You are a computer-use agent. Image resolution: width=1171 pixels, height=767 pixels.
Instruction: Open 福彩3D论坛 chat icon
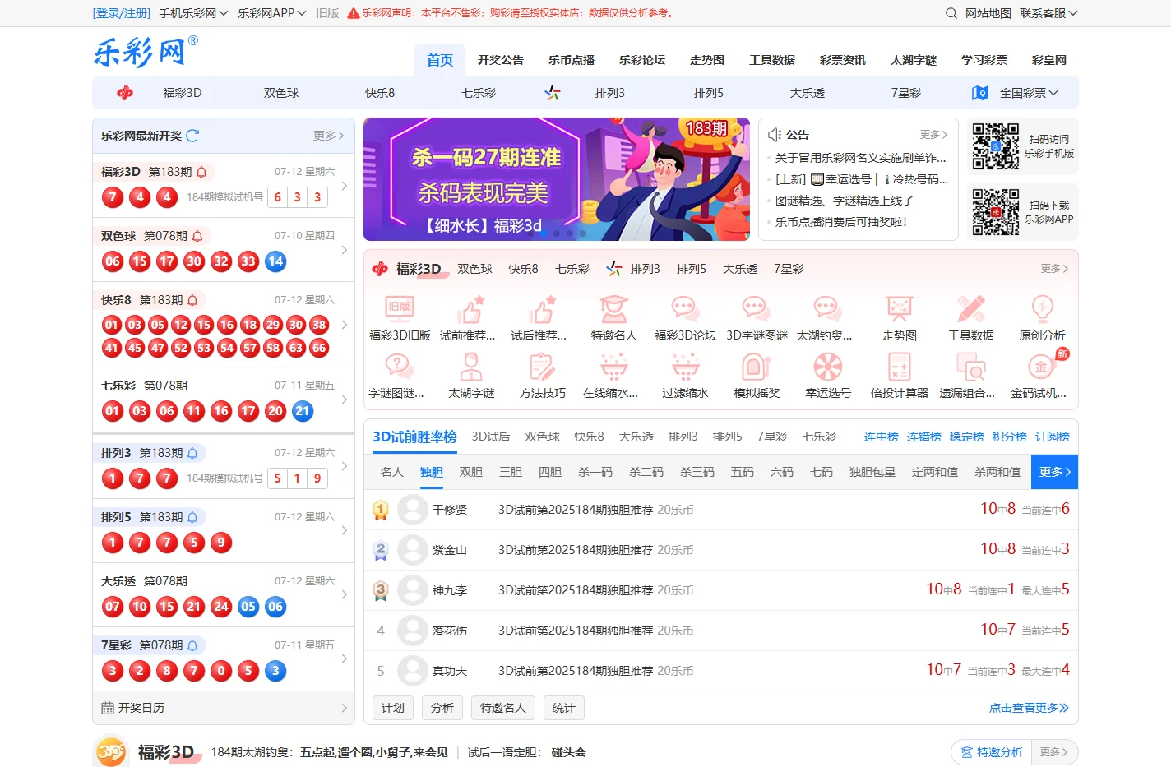point(685,309)
